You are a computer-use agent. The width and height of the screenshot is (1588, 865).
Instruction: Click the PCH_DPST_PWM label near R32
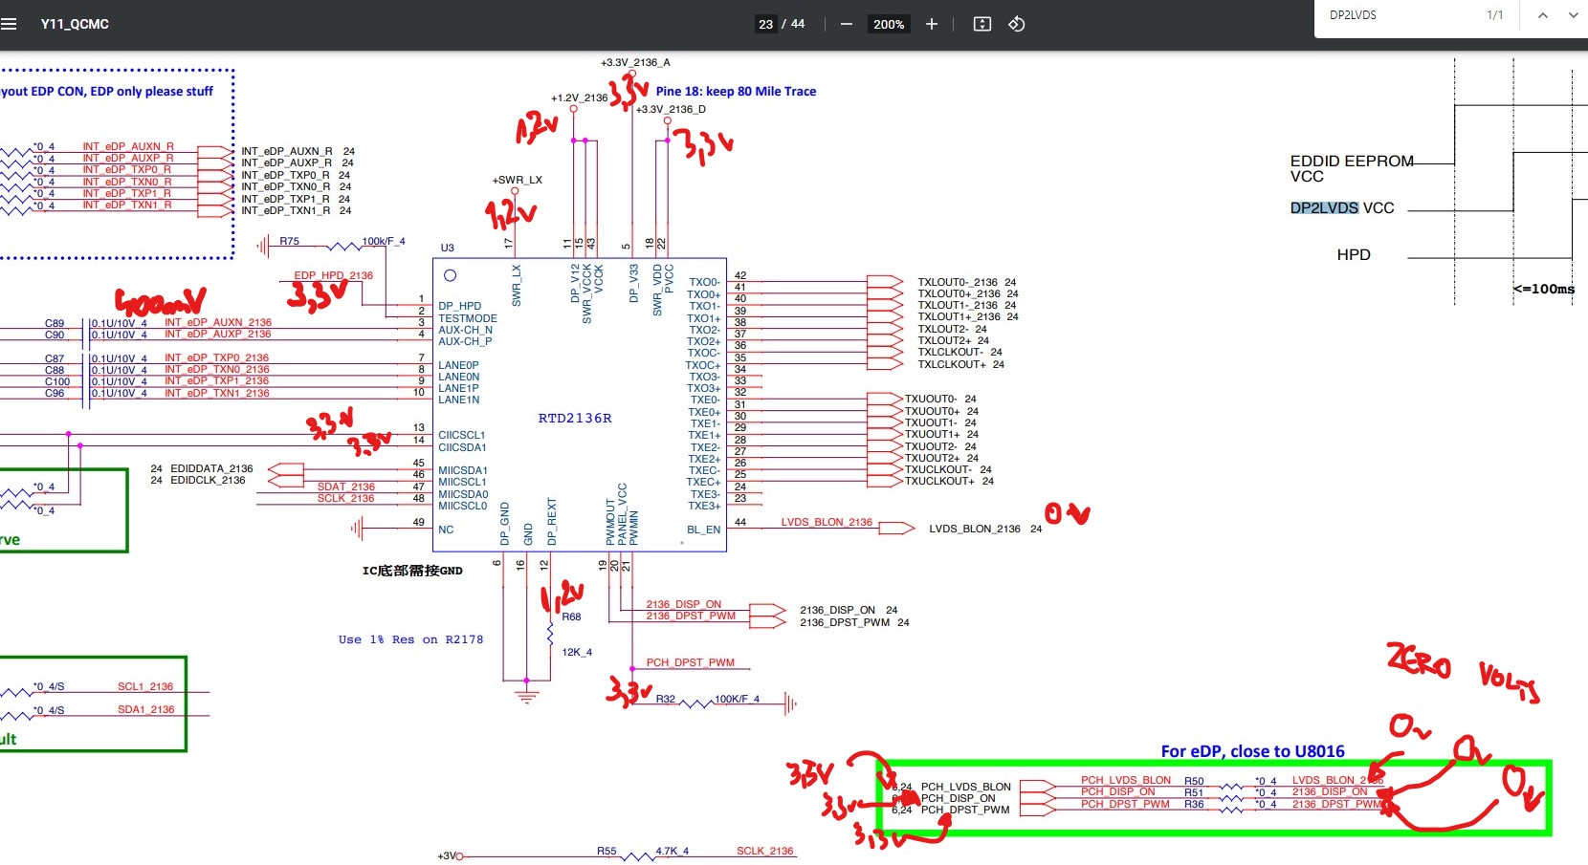tap(690, 662)
